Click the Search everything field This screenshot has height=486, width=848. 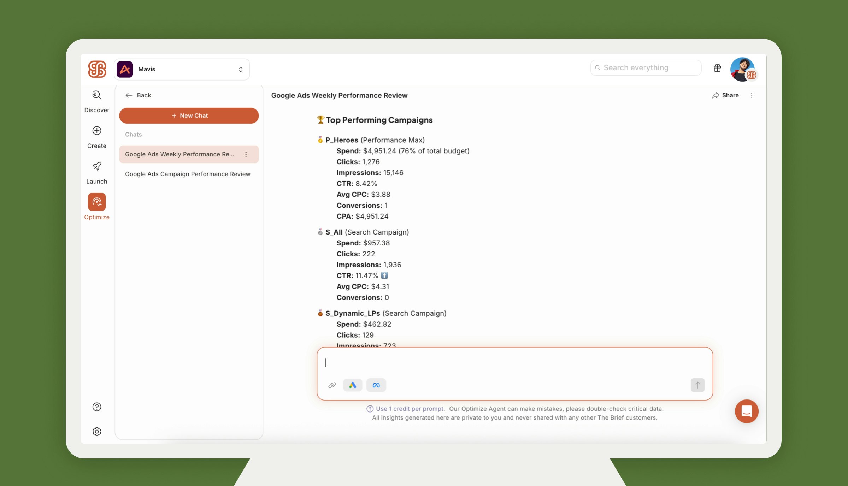click(646, 68)
